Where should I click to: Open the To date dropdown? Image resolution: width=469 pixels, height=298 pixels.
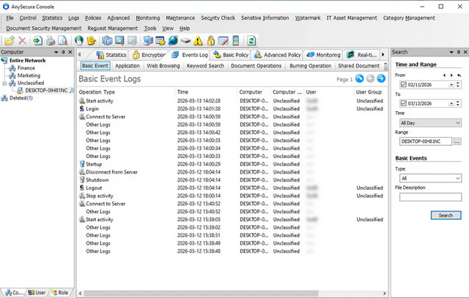(451, 104)
